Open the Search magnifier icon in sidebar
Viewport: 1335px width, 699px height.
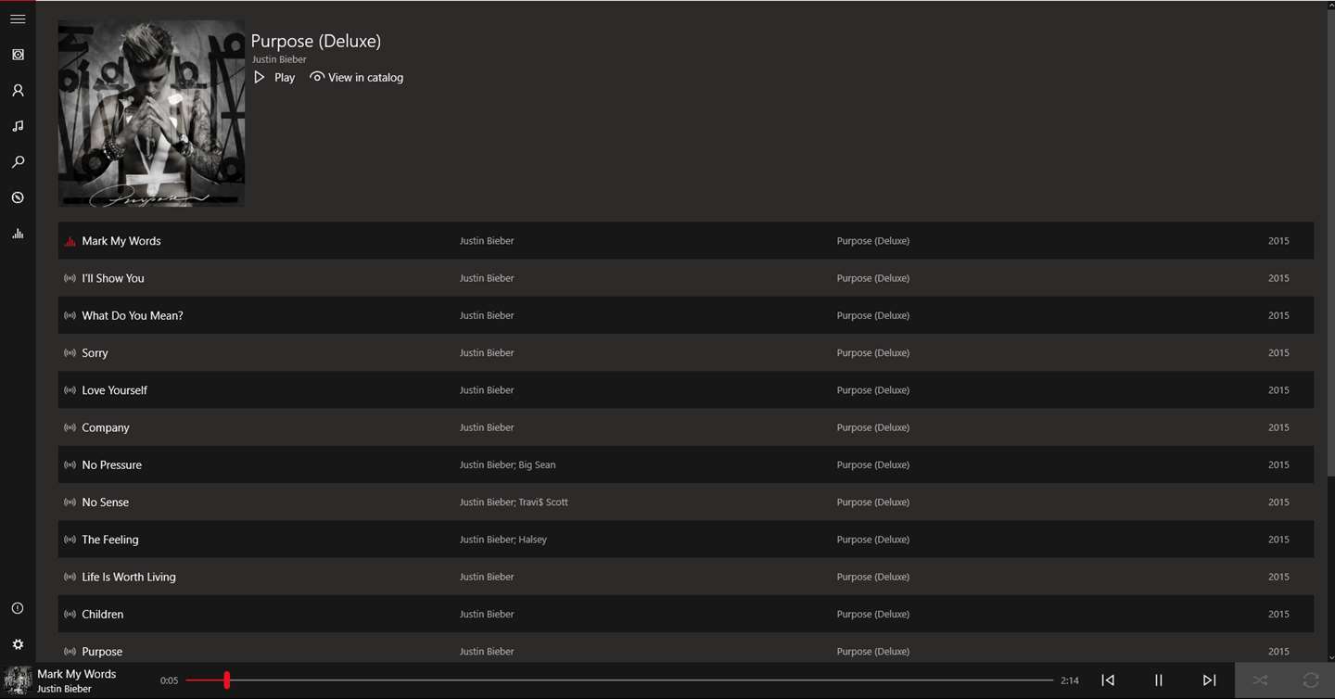coord(18,162)
